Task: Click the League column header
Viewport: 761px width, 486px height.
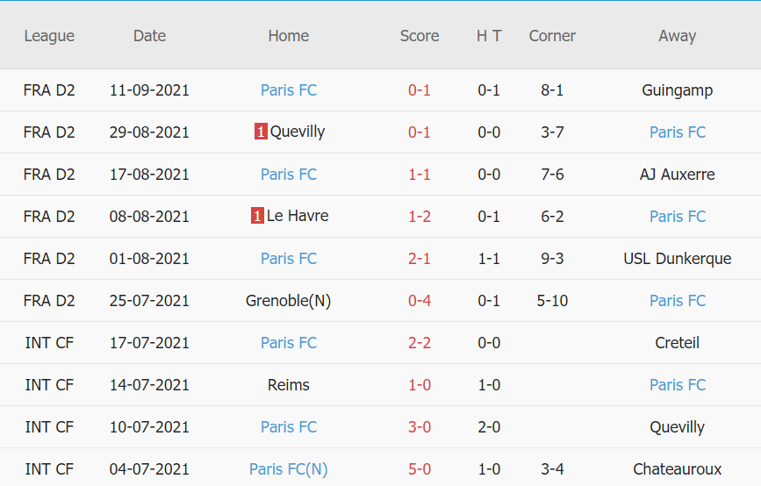Action: coord(49,36)
